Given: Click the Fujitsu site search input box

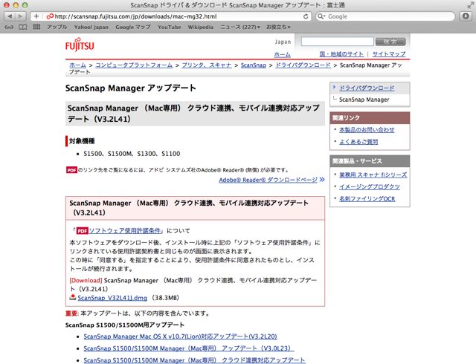Looking at the screenshot, I should pos(337,42).
